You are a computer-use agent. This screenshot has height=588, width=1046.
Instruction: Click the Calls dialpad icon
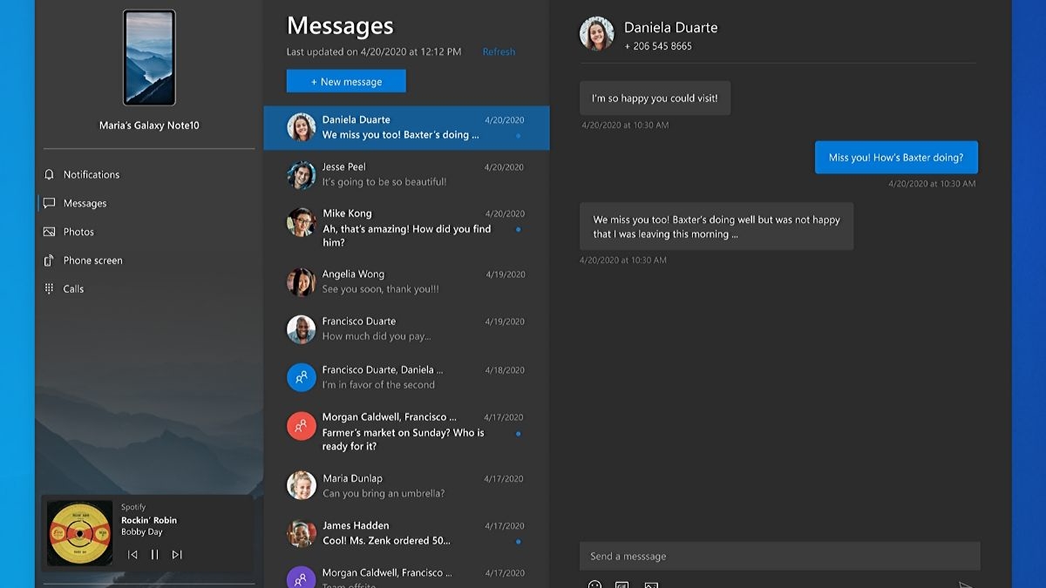[49, 288]
